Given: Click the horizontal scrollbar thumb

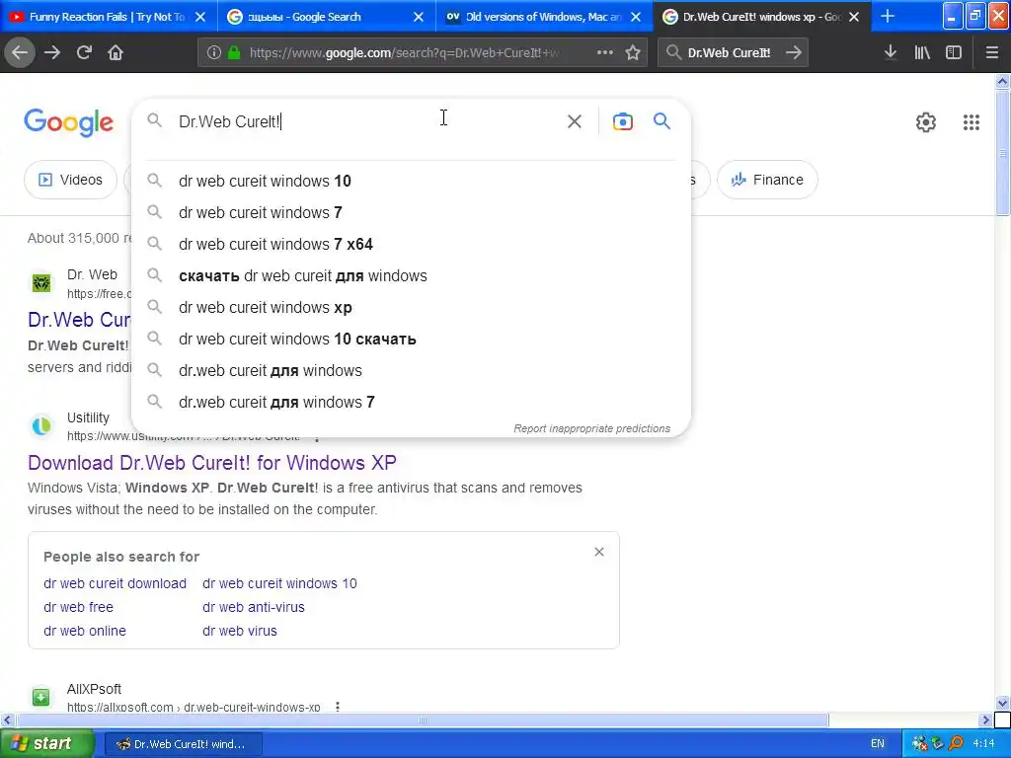Looking at the screenshot, I should (423, 720).
